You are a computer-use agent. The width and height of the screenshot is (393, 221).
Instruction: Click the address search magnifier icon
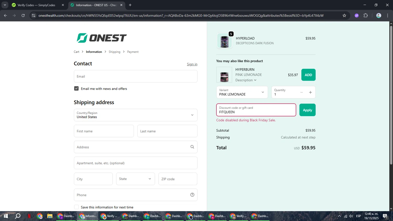(192, 147)
